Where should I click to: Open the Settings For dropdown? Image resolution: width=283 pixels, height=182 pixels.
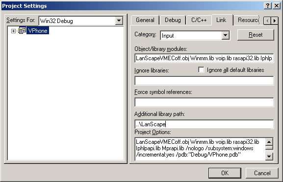[119, 21]
